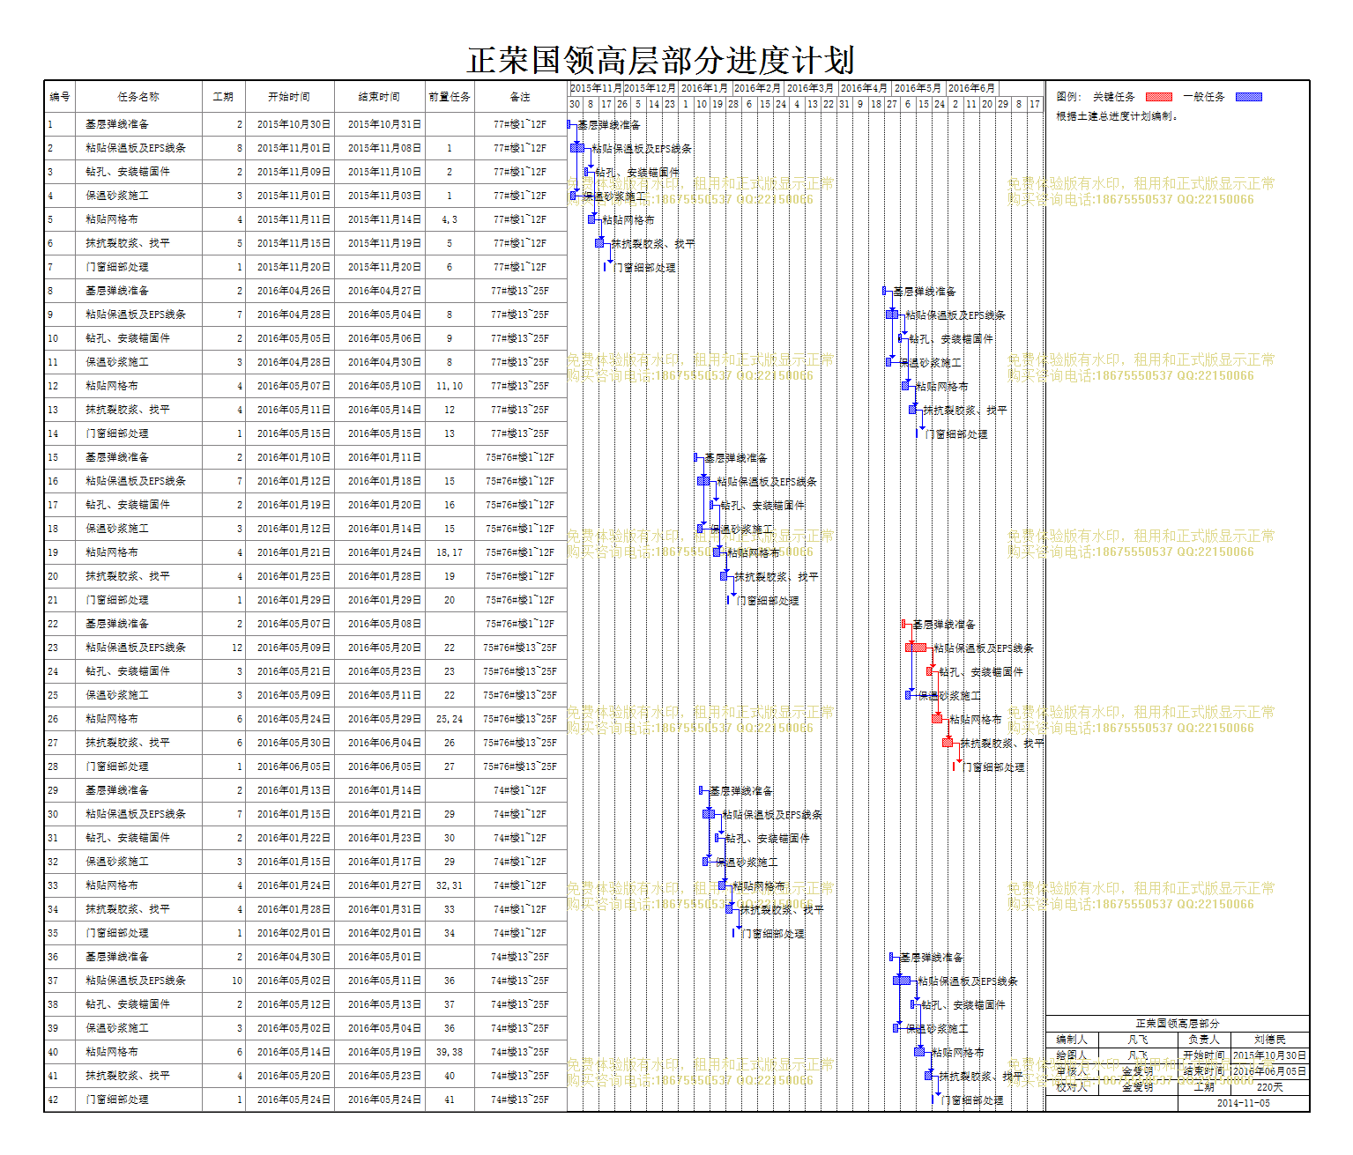Click the 编号 column header
1353x1155 pixels.
point(60,97)
